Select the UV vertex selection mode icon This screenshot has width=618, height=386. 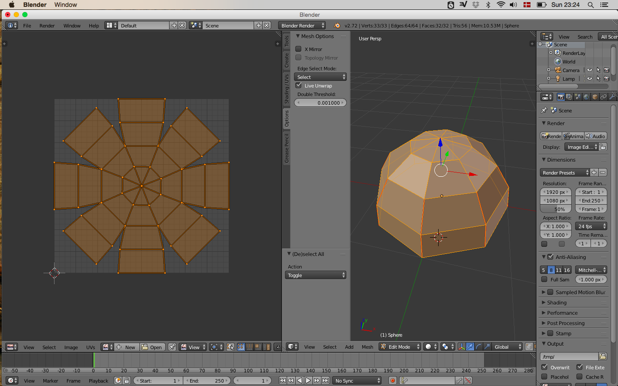[241, 347]
